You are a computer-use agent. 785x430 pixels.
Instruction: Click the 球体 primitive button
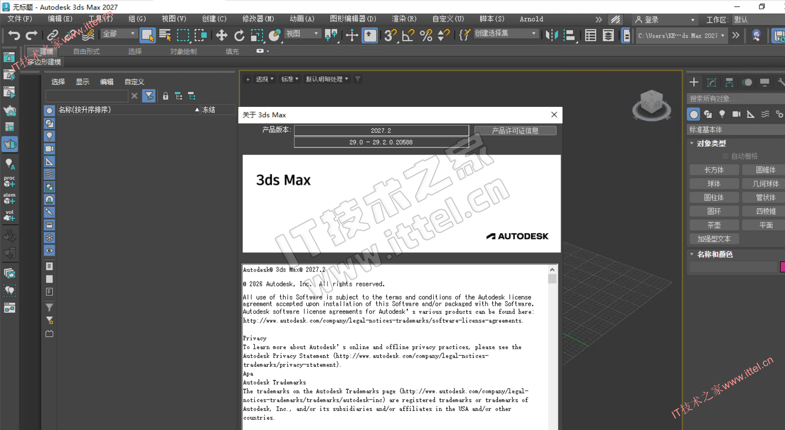(714, 184)
